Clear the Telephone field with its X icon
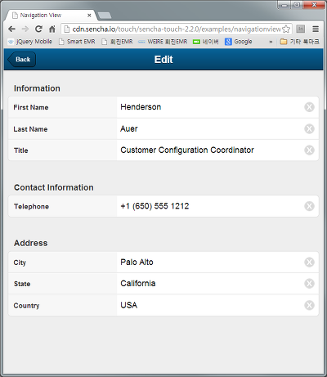This screenshot has width=327, height=377. click(309, 206)
